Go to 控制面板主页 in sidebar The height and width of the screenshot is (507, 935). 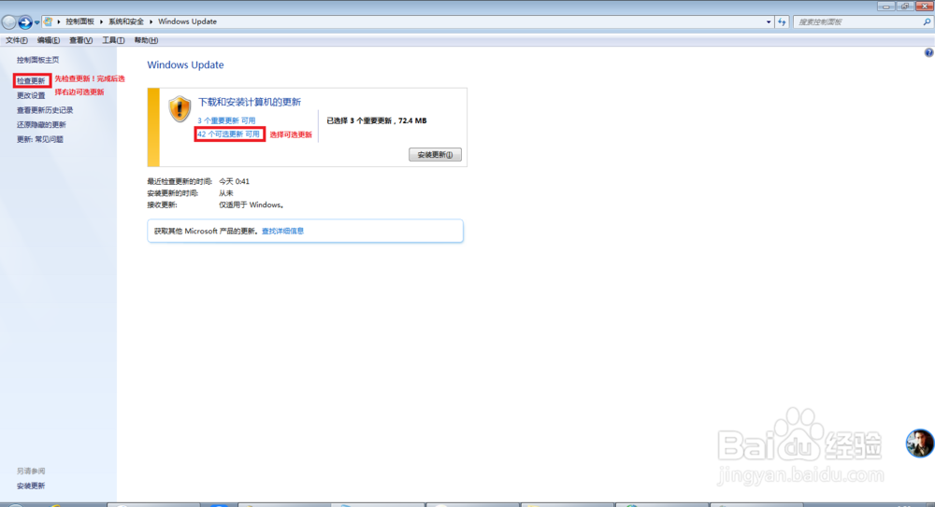point(37,60)
